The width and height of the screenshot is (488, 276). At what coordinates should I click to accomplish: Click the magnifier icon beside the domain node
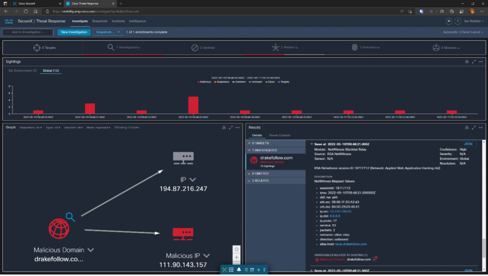pyautogui.click(x=71, y=217)
